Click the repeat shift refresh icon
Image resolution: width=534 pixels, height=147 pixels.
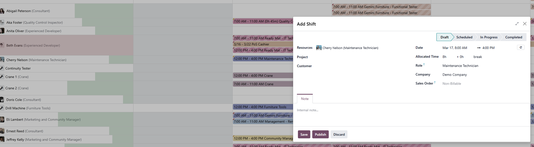[521, 48]
